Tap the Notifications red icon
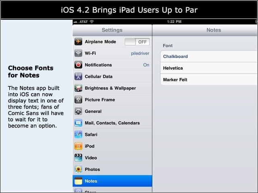Viewport: 258px width, 193px height. (x=78, y=65)
